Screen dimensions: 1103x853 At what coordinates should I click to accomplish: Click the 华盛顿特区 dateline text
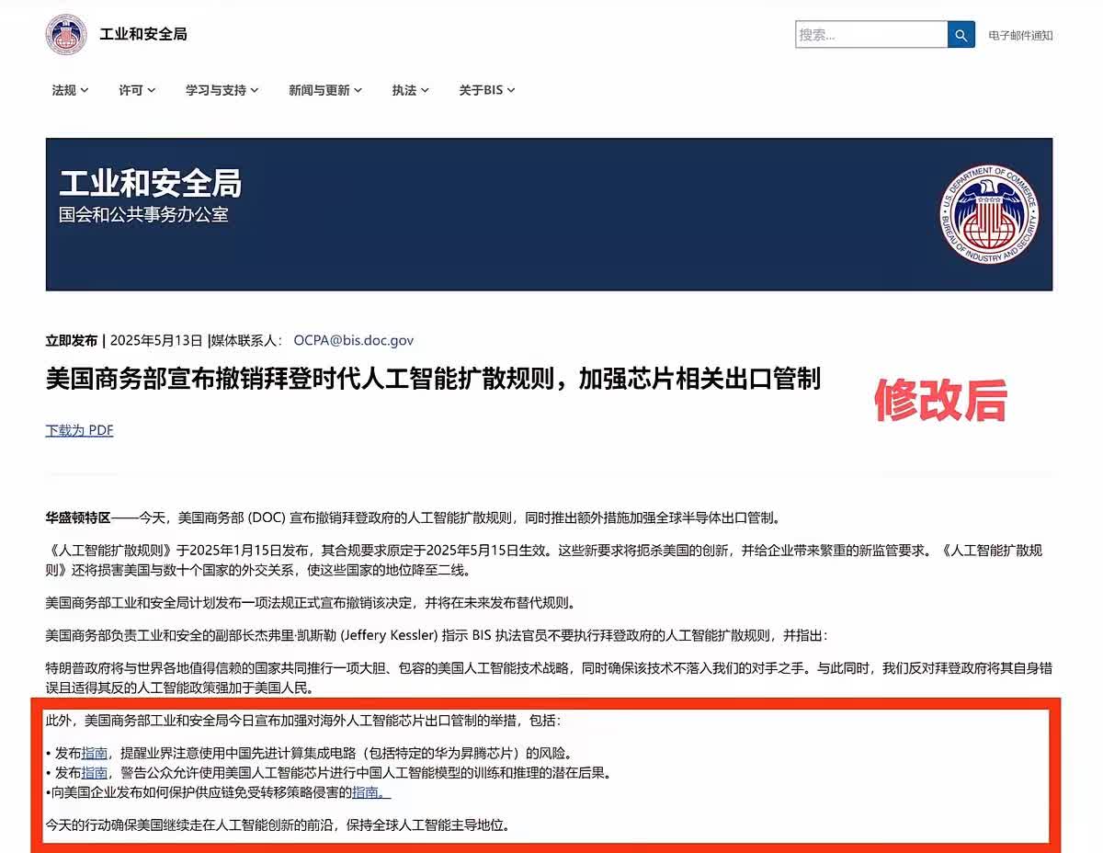[x=78, y=517]
